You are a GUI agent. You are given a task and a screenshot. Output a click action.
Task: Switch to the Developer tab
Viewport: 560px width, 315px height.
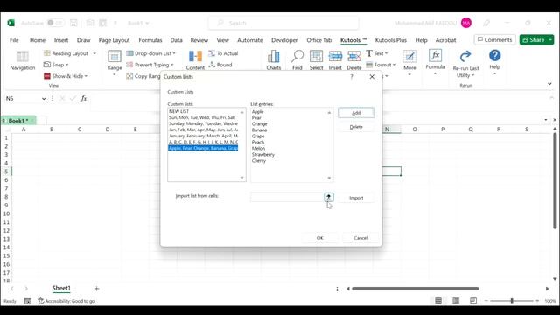[284, 40]
